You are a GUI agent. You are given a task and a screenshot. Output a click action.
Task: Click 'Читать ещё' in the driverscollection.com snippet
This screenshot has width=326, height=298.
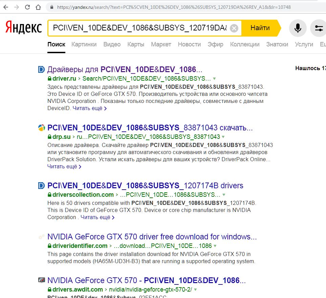(x=97, y=217)
